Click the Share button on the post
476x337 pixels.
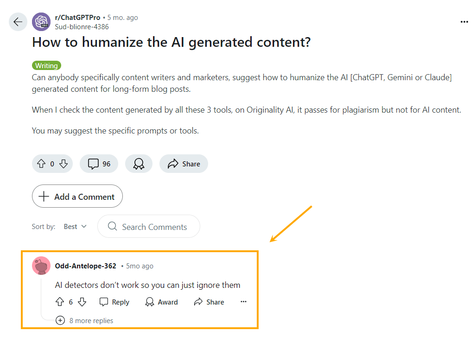(184, 164)
